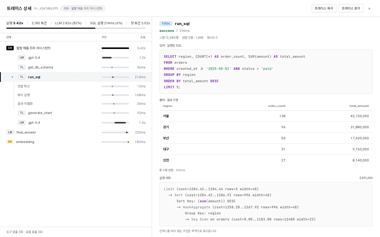Viewport: 380px width, 237px height.
Task: Click the SQL 실행 214ms (6%) stat
Action: 106,23
